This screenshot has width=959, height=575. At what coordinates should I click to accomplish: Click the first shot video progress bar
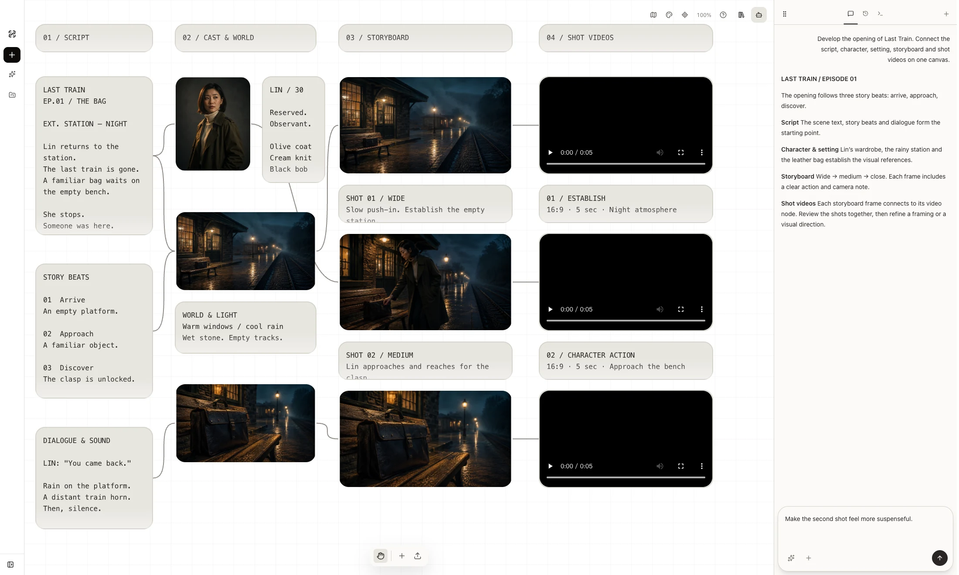point(626,164)
